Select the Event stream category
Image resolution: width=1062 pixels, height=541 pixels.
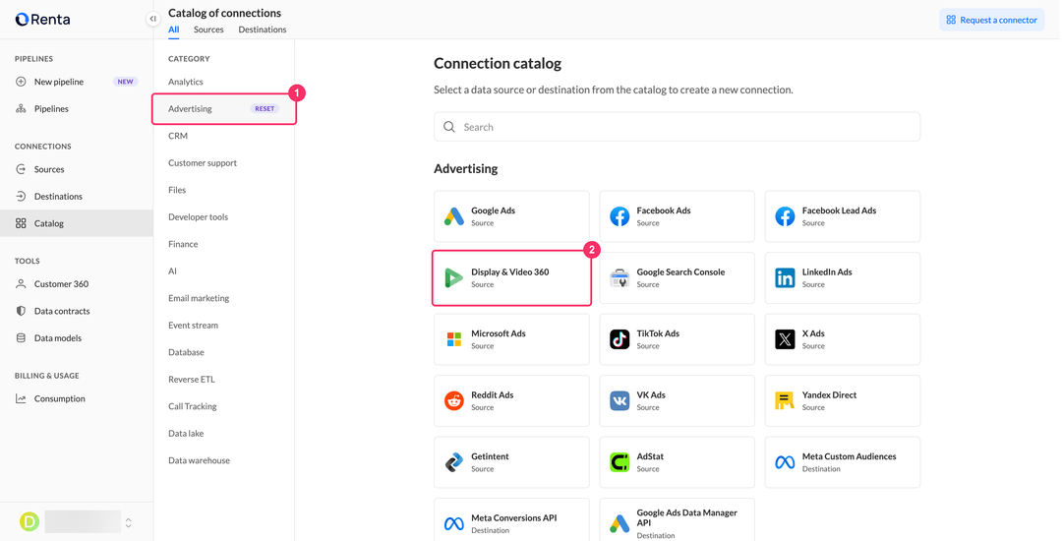(x=193, y=325)
